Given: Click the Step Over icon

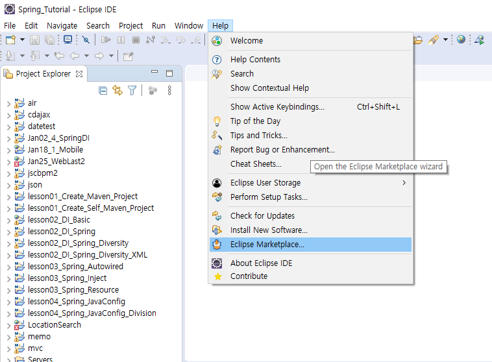Looking at the screenshot, I should [180, 40].
